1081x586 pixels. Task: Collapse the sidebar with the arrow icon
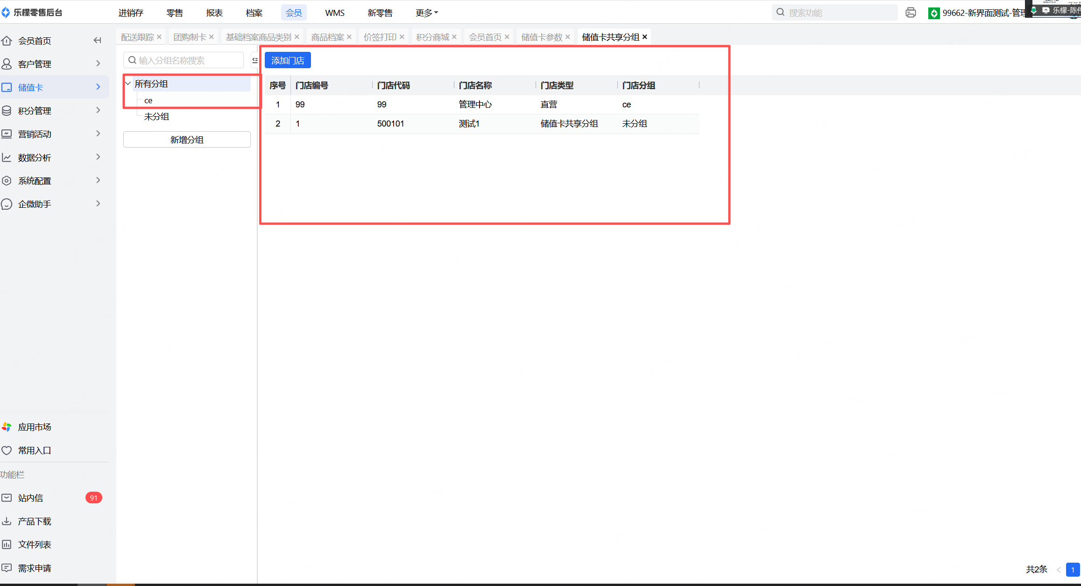pyautogui.click(x=97, y=40)
